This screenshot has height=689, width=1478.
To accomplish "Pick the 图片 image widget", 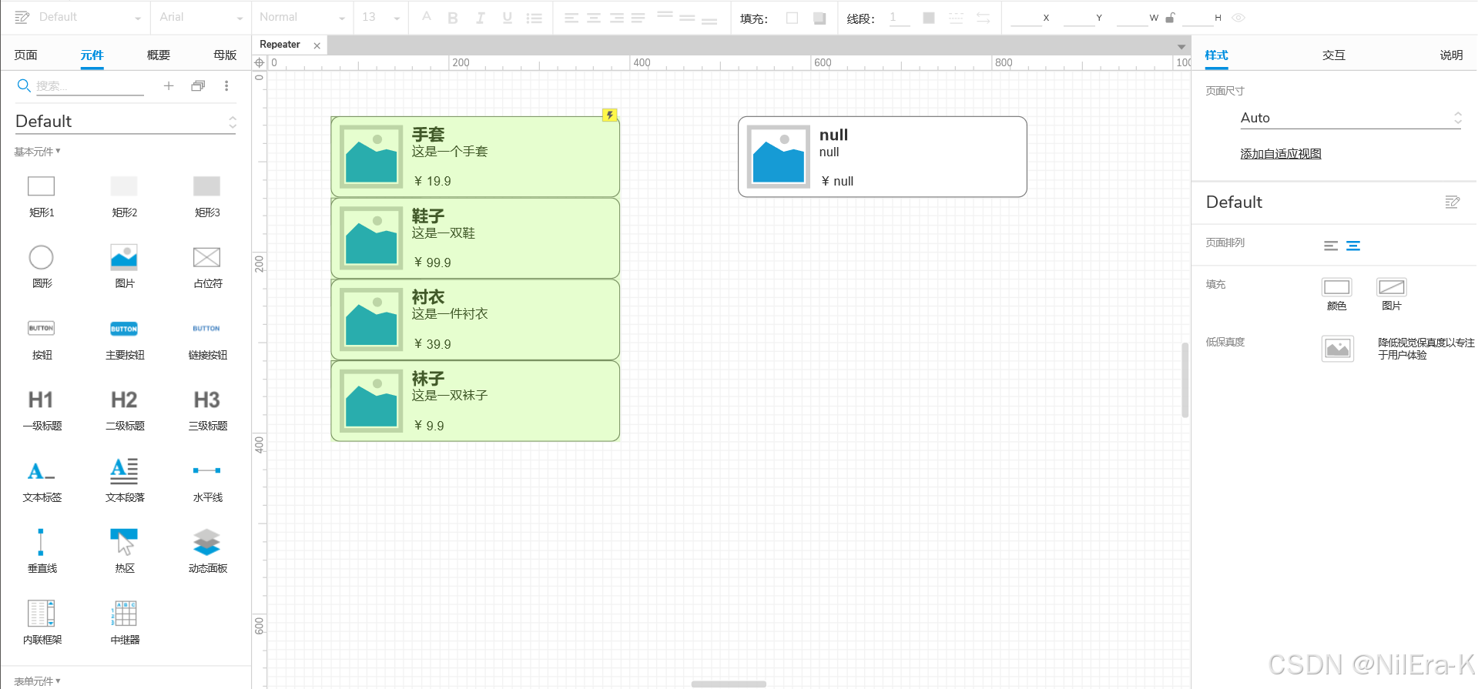I will click(124, 267).
